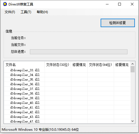Open the 文件(F) menu

click(x=10, y=12)
